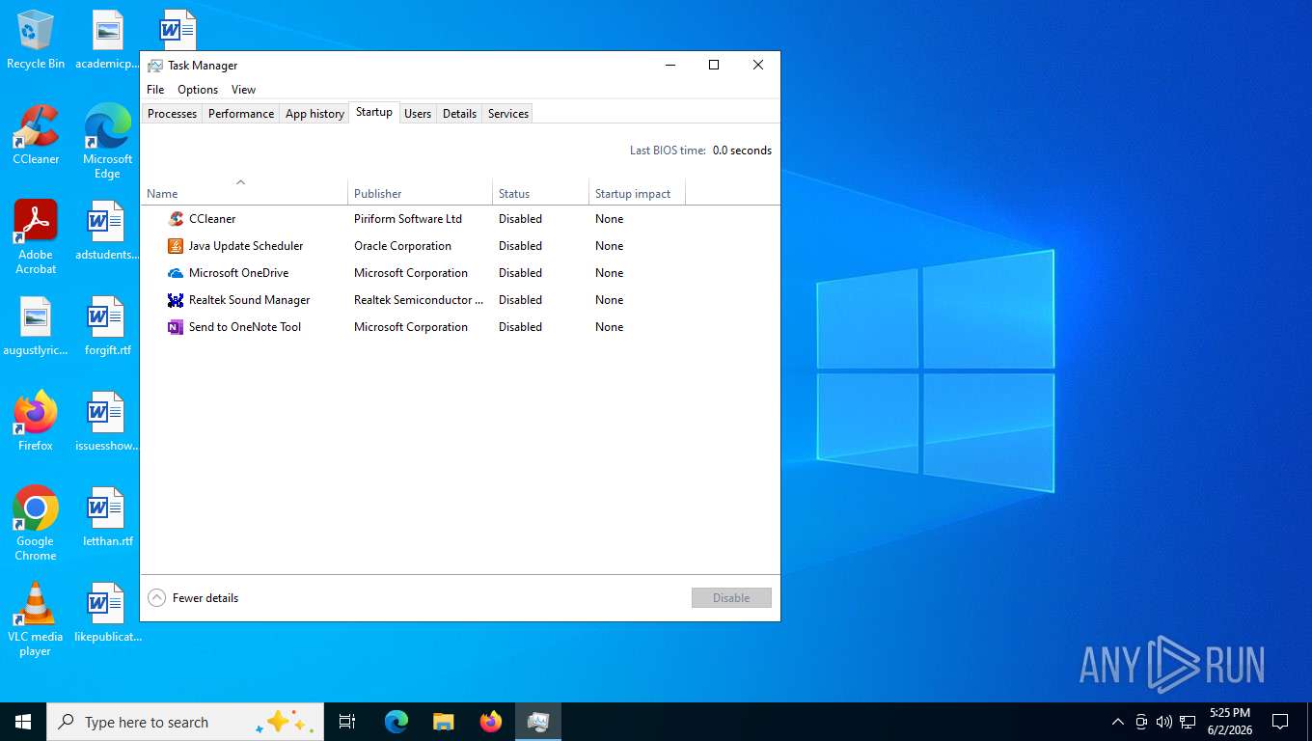Open Microsoft Edge desktop shortcut
This screenshot has height=741, width=1312.
pyautogui.click(x=107, y=141)
